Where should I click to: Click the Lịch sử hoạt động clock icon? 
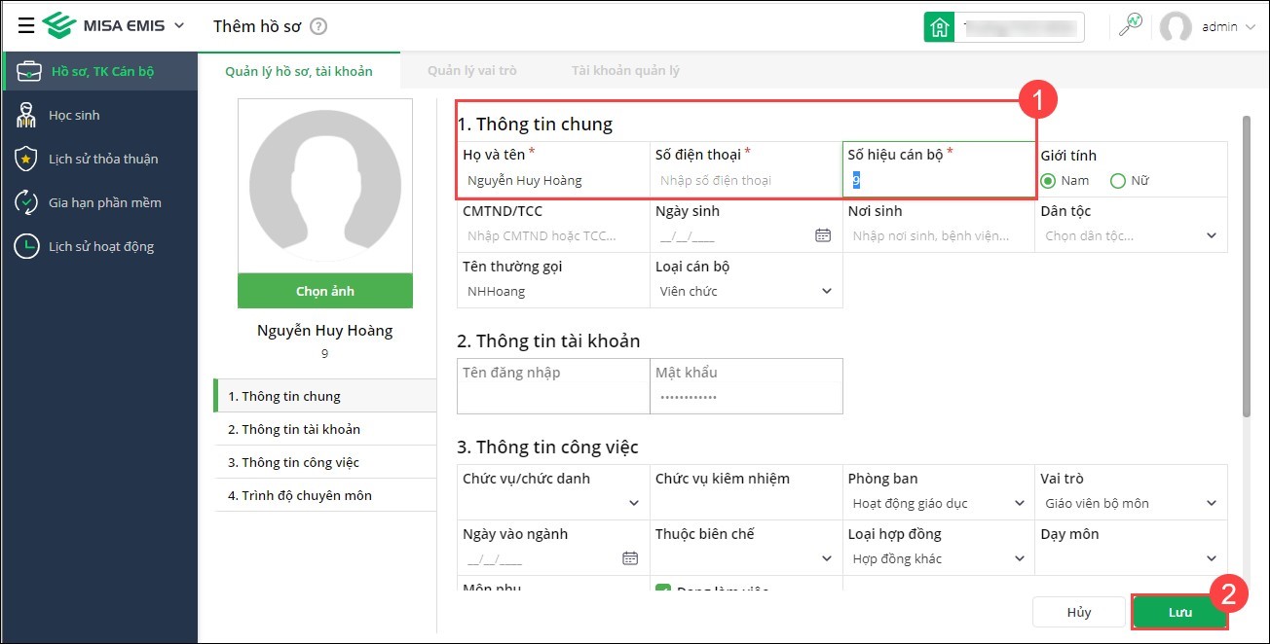tap(27, 246)
